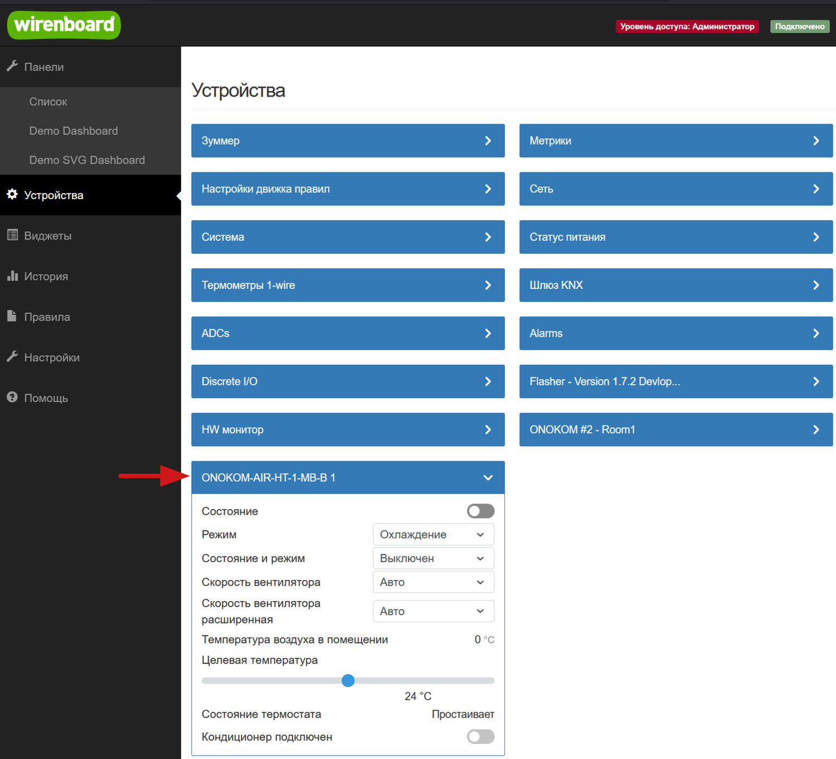Image resolution: width=836 pixels, height=759 pixels.
Task: Click the Состояние термостата label
Action: pos(261,714)
